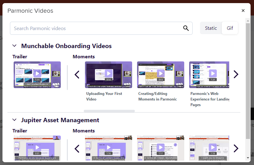Image resolution: width=254 pixels, height=165 pixels.
Task: Play the Jupiter Asset Management trailer
Action: pos(37,147)
